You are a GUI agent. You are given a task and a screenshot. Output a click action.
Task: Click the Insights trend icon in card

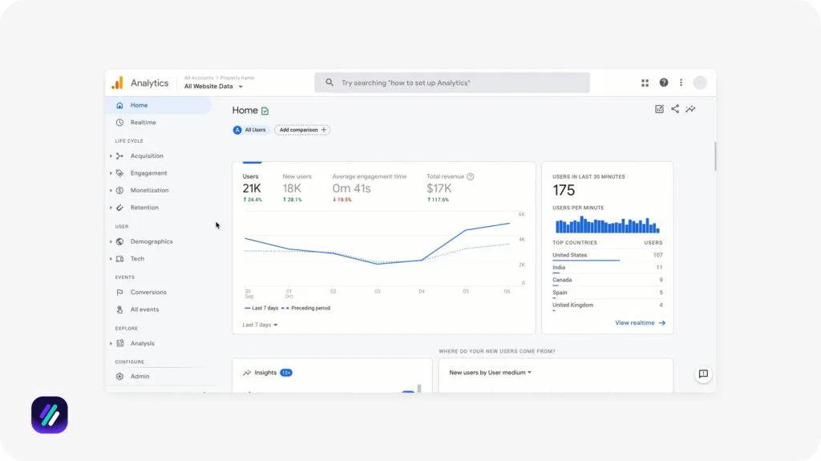click(x=247, y=373)
